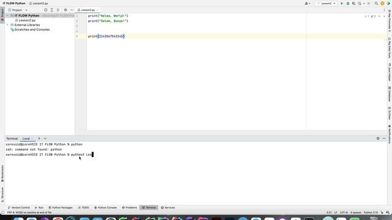The image size is (392, 220).
Task: Go to next highlighted problem arrow
Action: coord(384,16)
